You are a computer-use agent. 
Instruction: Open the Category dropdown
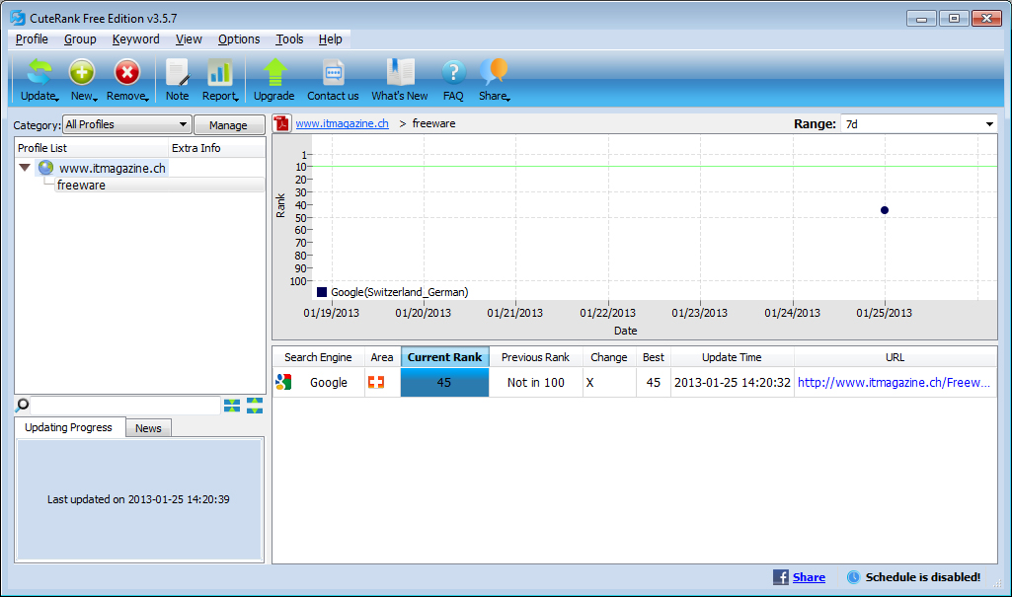pyautogui.click(x=127, y=124)
